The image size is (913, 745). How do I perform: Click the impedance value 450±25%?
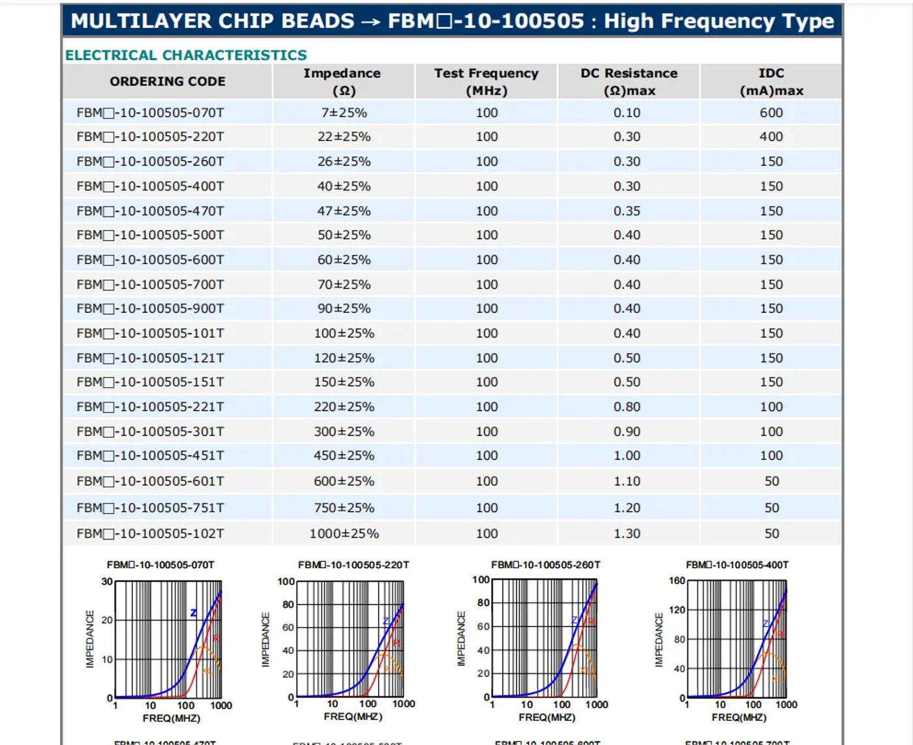[344, 456]
